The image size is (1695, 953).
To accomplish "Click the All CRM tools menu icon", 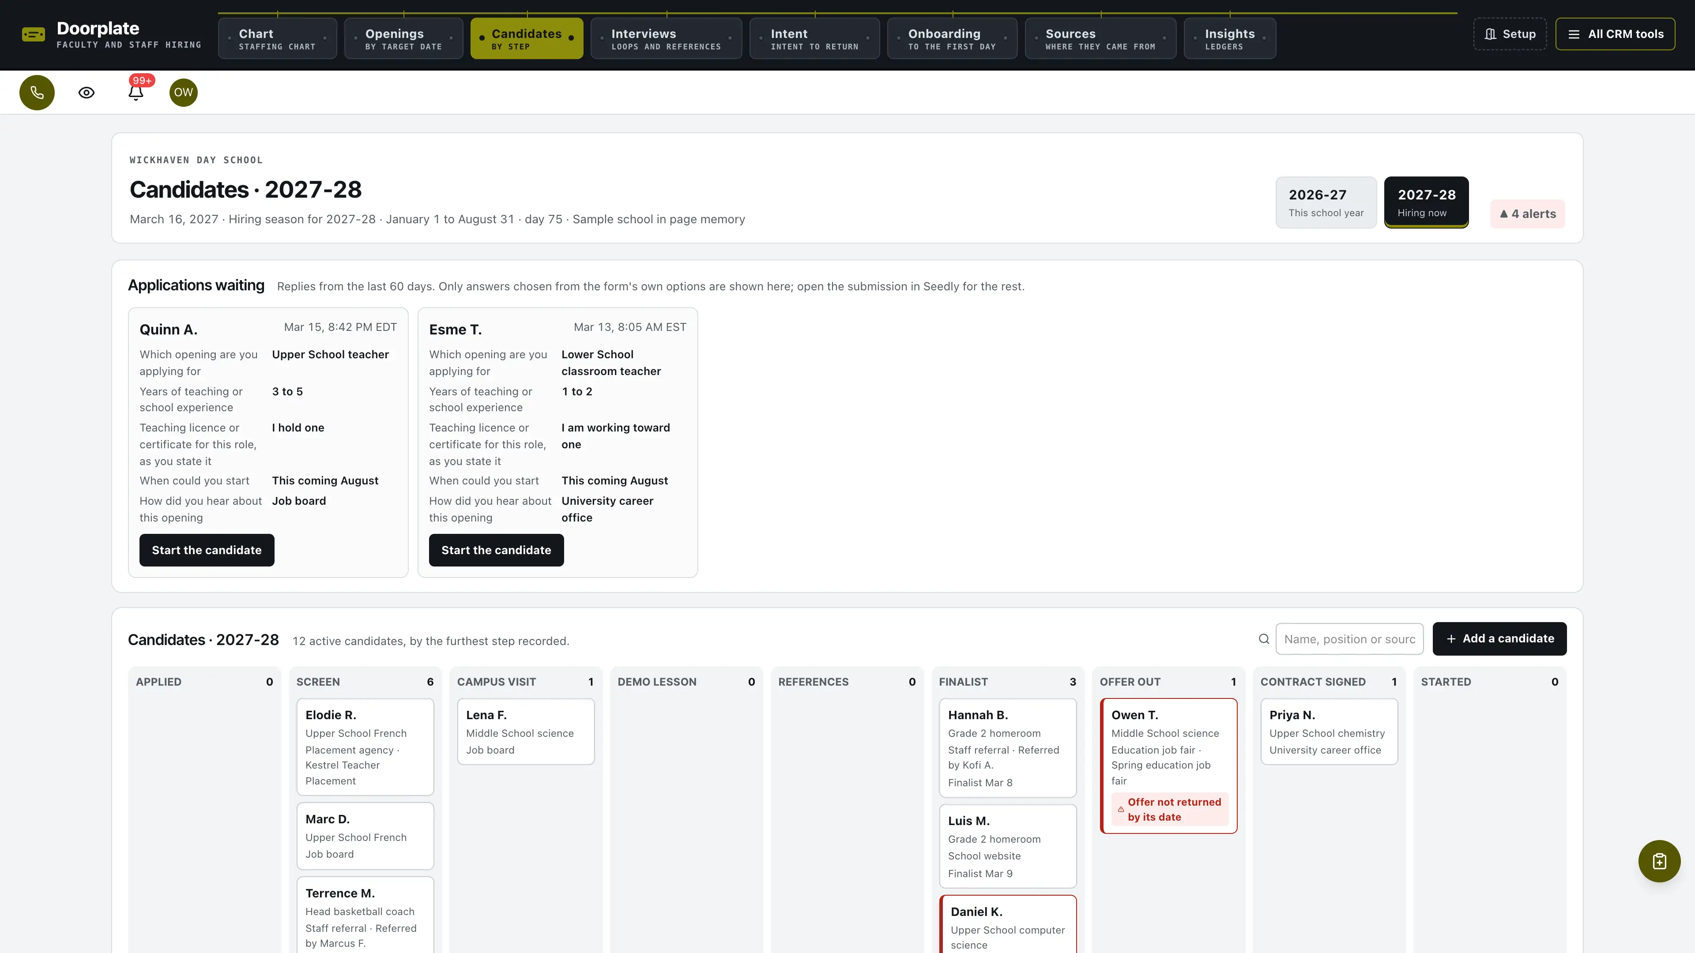I will click(1574, 34).
